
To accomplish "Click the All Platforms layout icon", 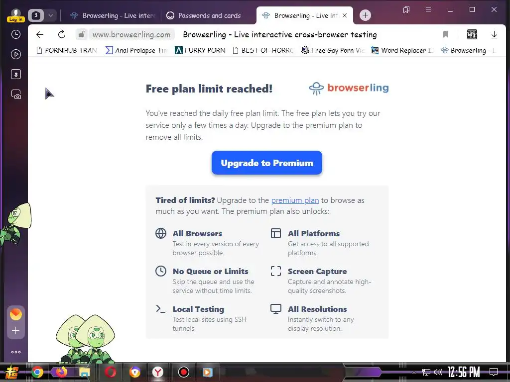I will [x=276, y=233].
